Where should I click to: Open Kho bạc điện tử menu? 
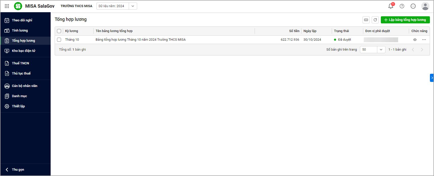(x=23, y=51)
